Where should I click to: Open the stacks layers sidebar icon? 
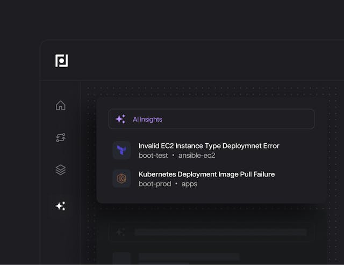pyautogui.click(x=61, y=170)
